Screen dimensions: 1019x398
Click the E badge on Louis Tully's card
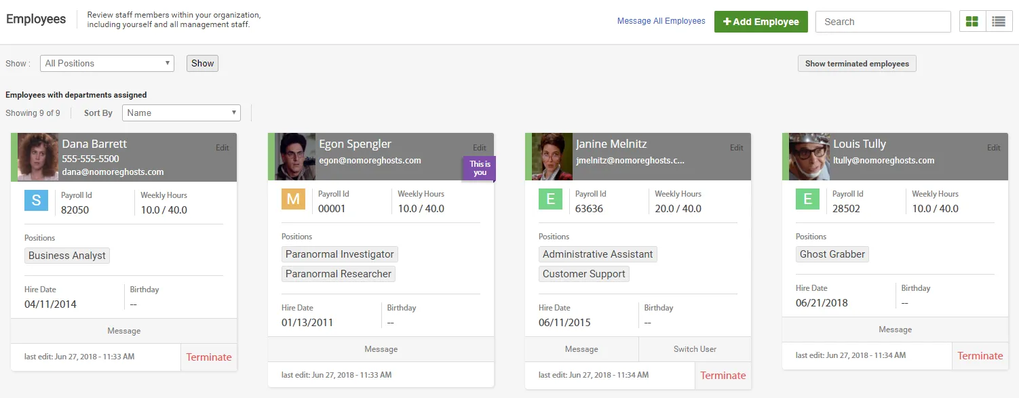(x=807, y=199)
